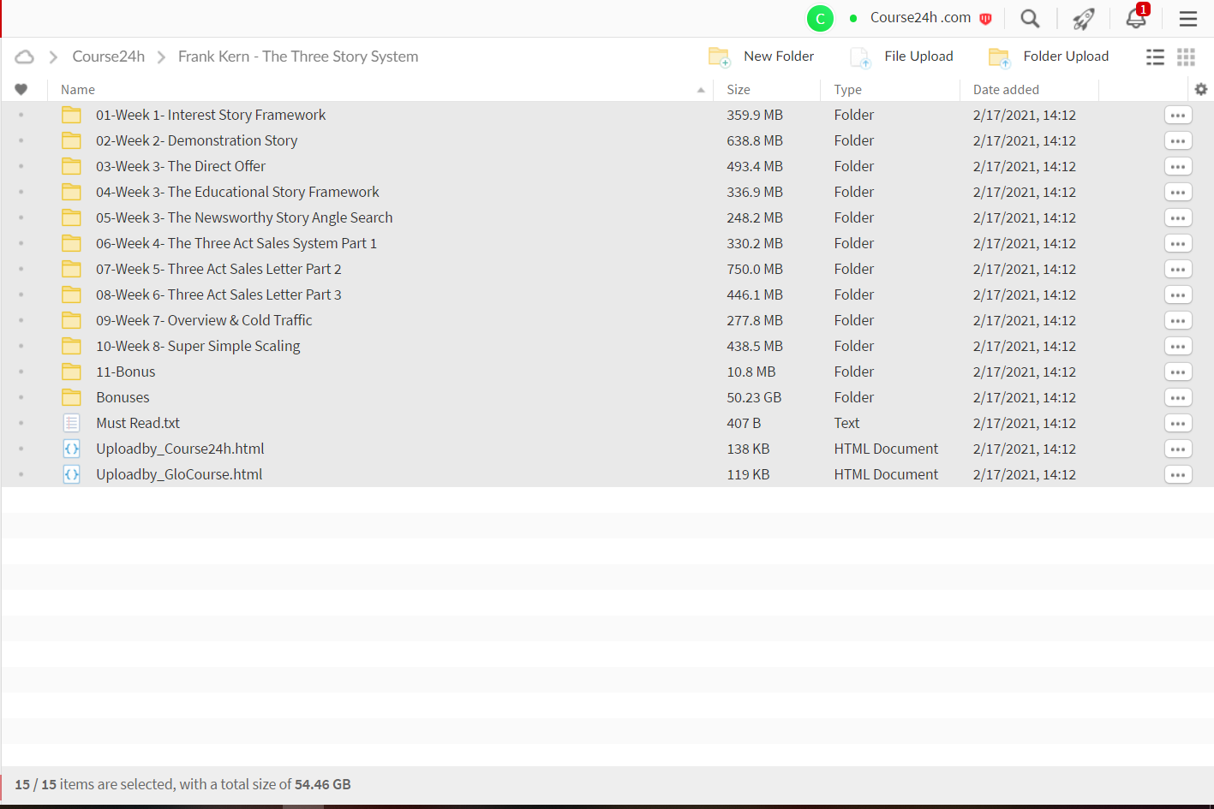Click the green C account avatar
1214x809 pixels.
[820, 18]
